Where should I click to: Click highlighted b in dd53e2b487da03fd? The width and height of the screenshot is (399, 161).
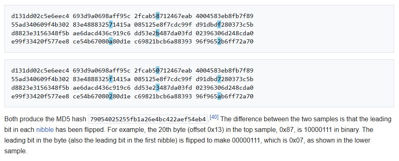tap(158, 33)
